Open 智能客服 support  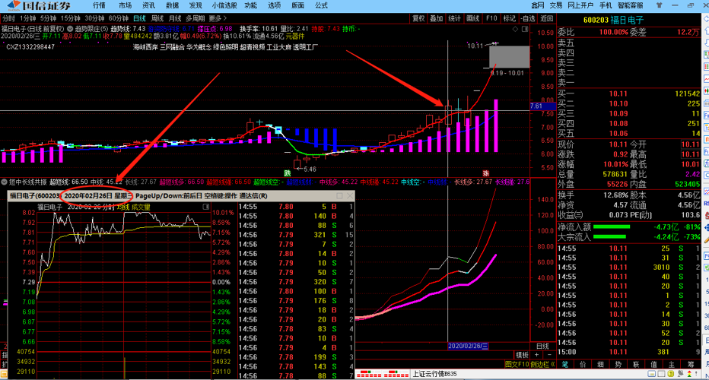pos(631,5)
